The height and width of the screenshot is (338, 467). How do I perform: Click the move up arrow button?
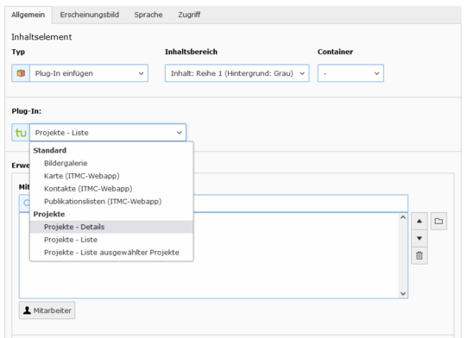[x=420, y=221]
